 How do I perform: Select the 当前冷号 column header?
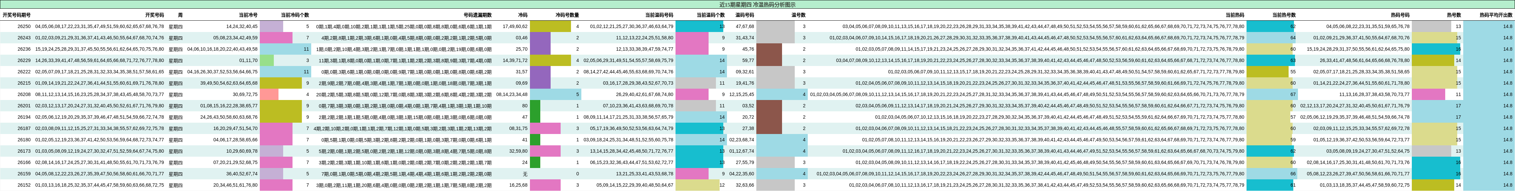[x=247, y=15]
